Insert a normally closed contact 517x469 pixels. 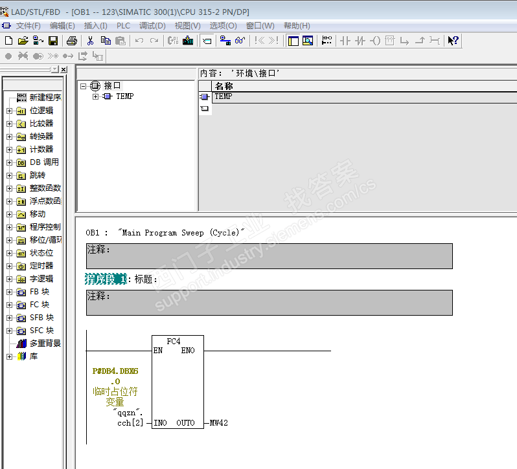click(x=360, y=41)
